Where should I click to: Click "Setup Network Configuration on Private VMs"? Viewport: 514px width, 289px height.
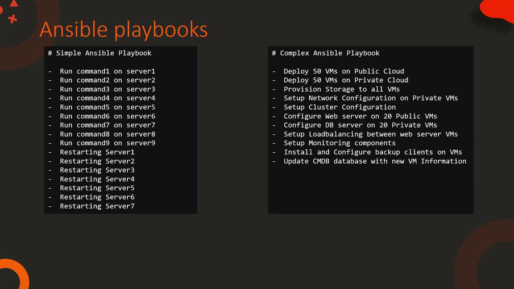(x=371, y=98)
